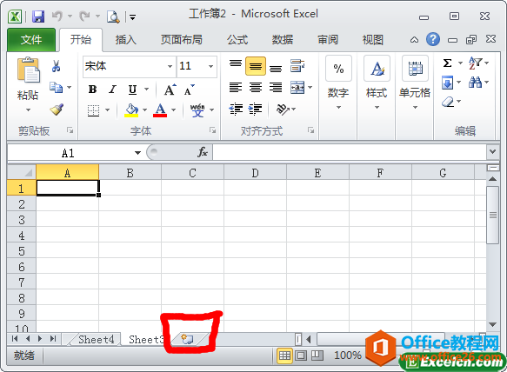Click the green 文件 button
This screenshot has width=507, height=372.
coord(31,40)
